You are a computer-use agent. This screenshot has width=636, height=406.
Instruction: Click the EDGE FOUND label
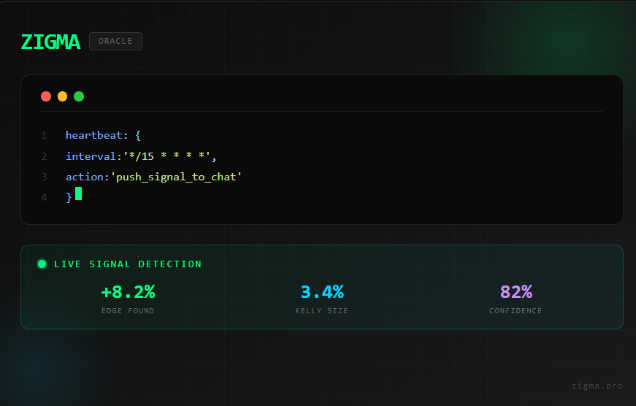(x=128, y=311)
